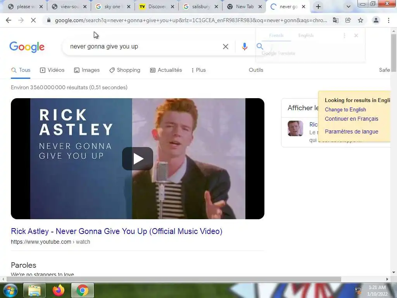Close the 'sky one' tab
The width and height of the screenshot is (397, 298).
129,7
